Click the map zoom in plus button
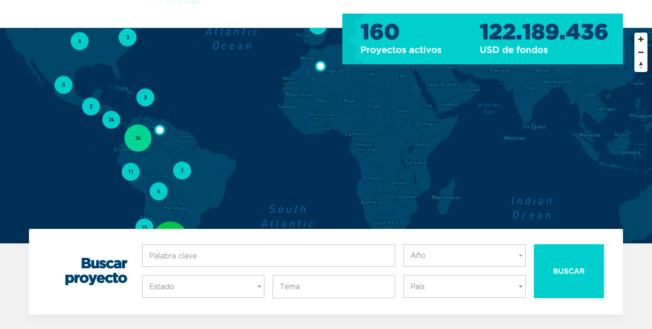This screenshot has height=329, width=652. click(x=641, y=39)
